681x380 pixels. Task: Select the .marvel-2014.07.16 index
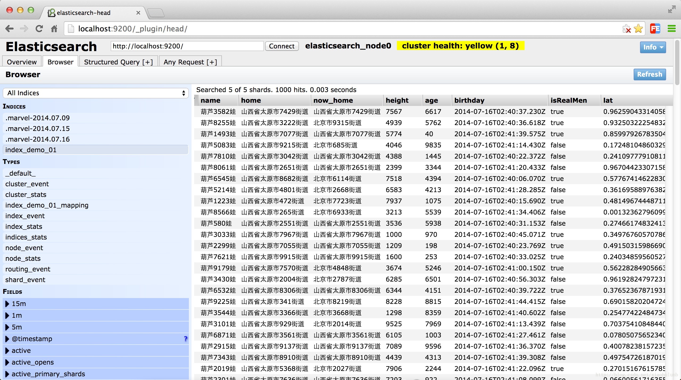click(x=96, y=139)
